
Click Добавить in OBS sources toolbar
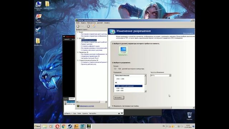click(68, 113)
